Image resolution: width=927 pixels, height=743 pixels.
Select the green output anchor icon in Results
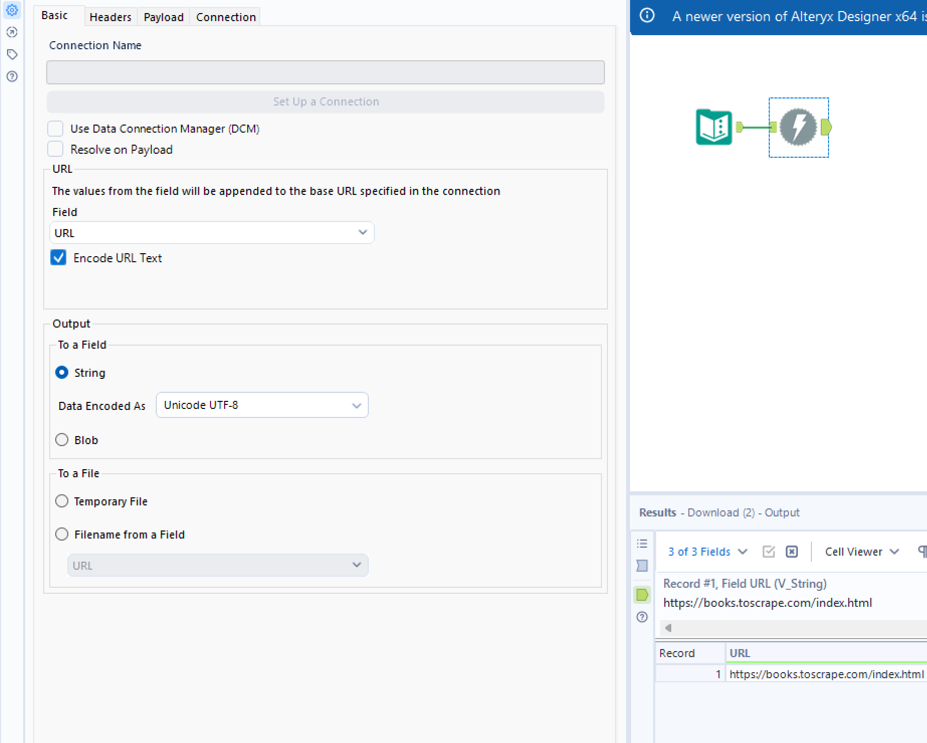coord(642,595)
